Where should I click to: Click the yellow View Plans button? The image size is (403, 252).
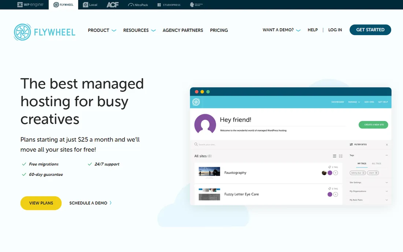pyautogui.click(x=41, y=203)
